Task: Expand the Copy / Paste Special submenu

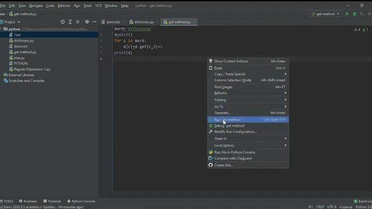Action: coord(248,74)
